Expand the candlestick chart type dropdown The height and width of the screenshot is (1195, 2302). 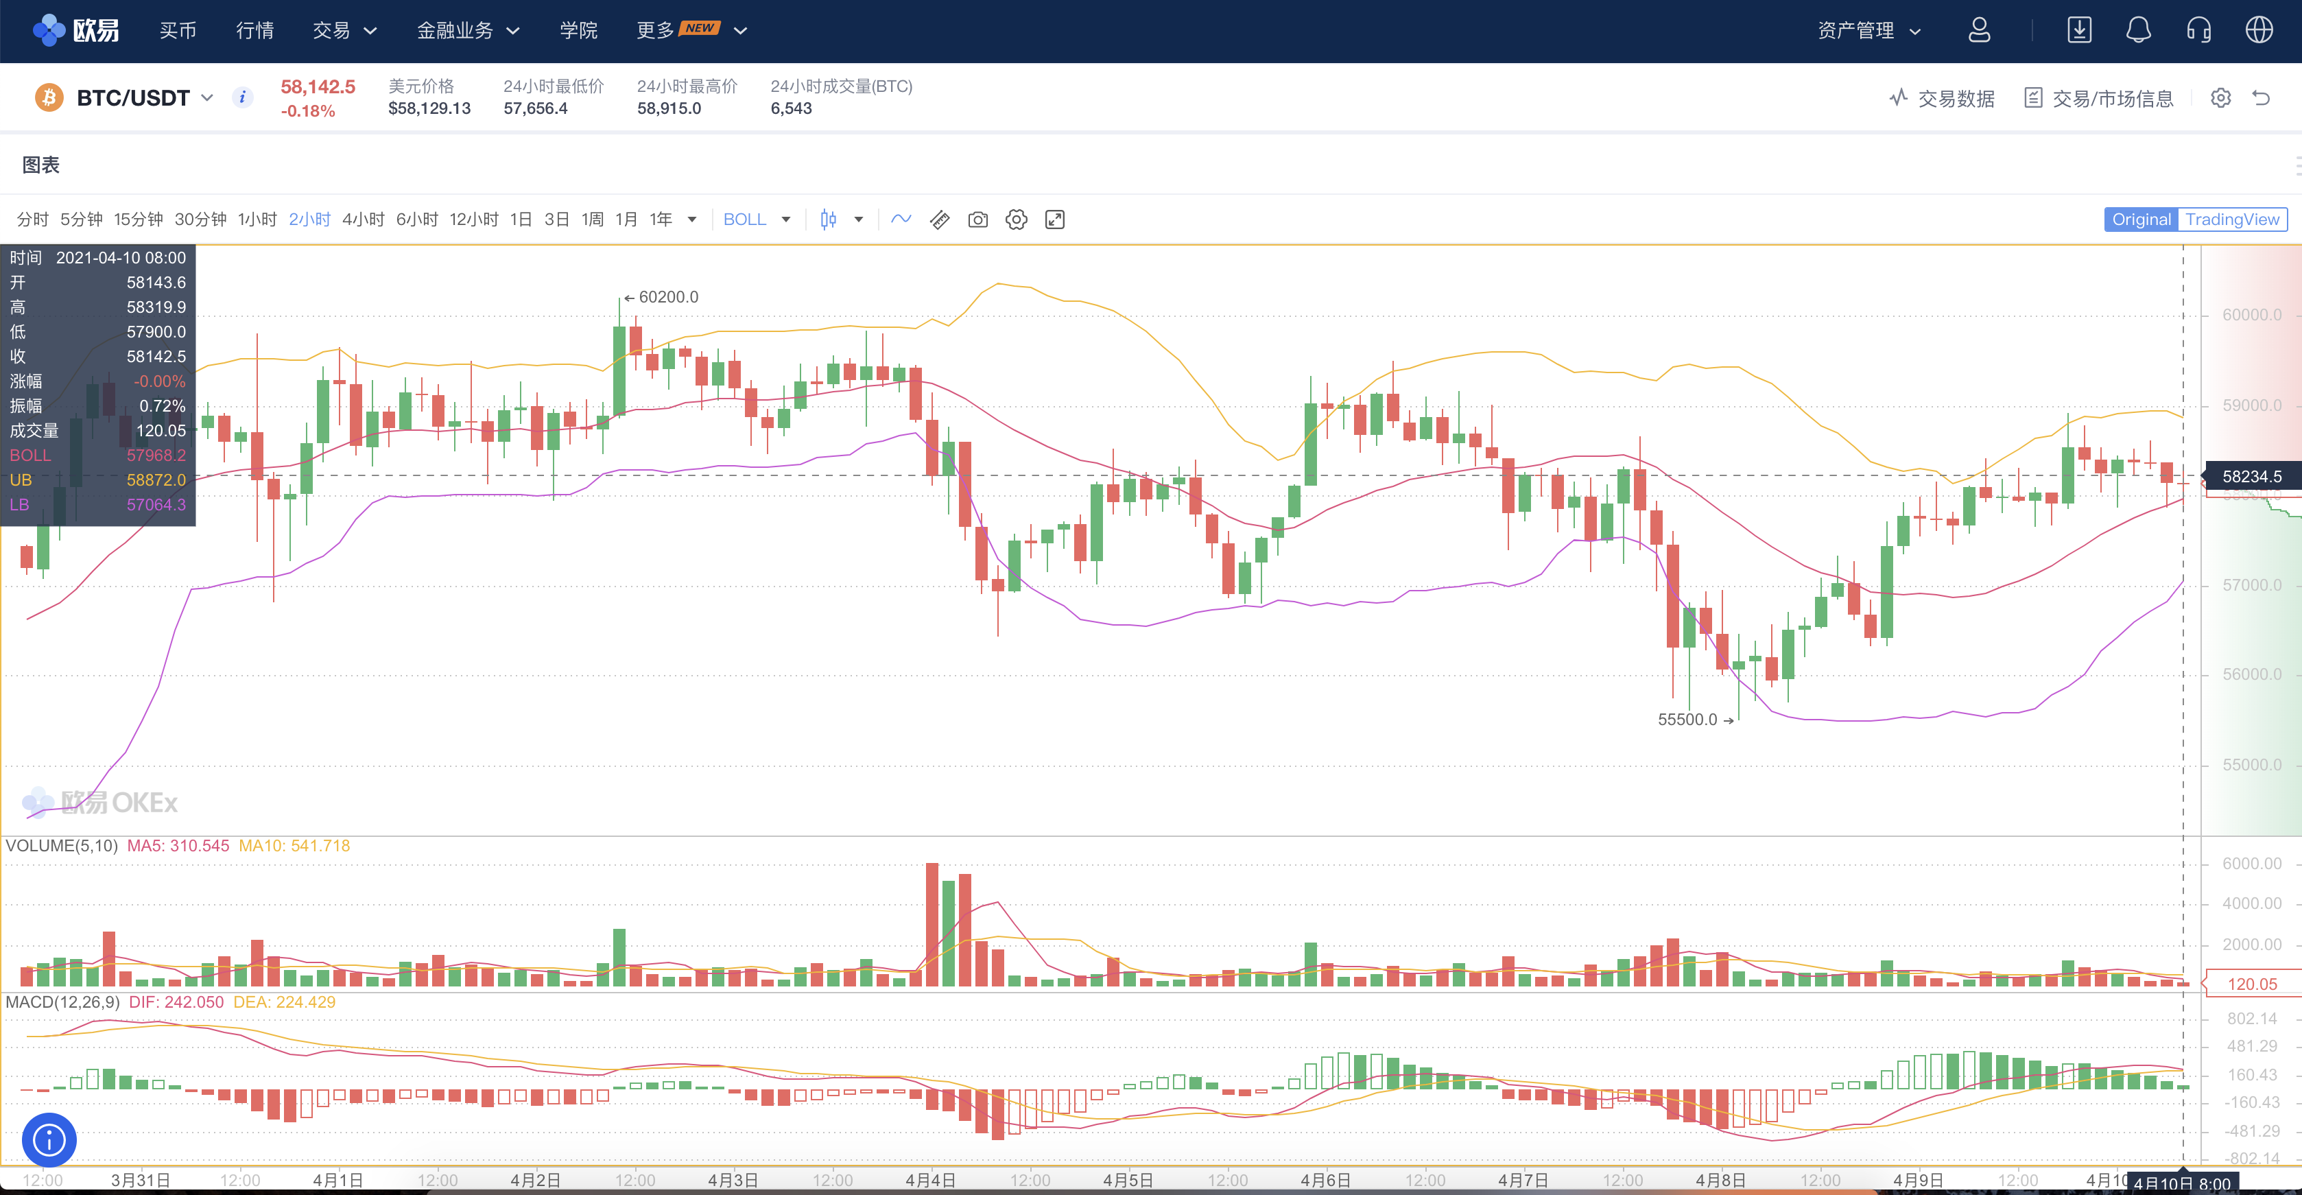pyautogui.click(x=858, y=220)
